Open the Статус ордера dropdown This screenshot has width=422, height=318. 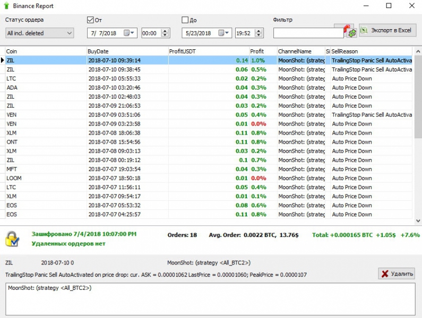40,33
